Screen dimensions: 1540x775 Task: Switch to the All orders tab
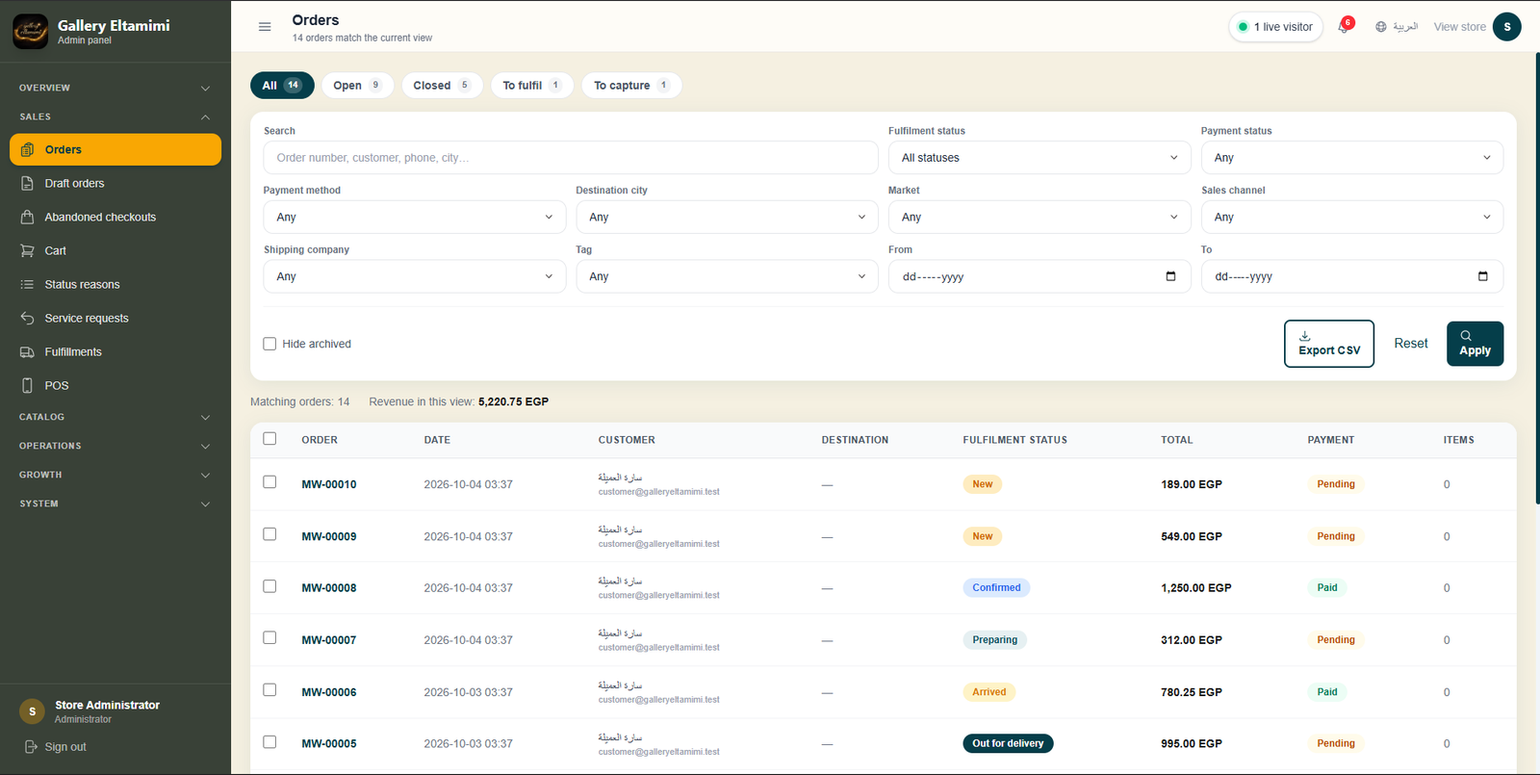click(x=282, y=86)
